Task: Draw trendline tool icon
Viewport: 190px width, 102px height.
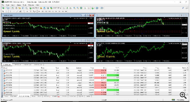Action: (x=17, y=11)
